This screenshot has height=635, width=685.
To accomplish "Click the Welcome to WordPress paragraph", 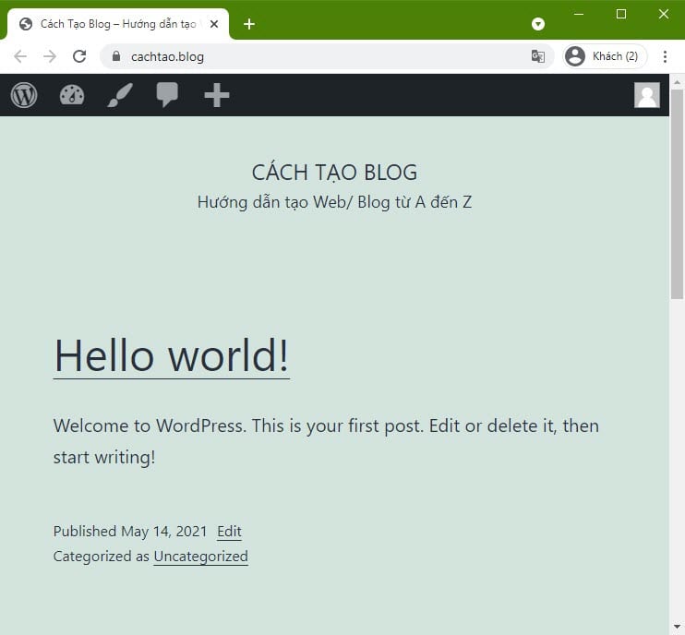I will [x=326, y=441].
